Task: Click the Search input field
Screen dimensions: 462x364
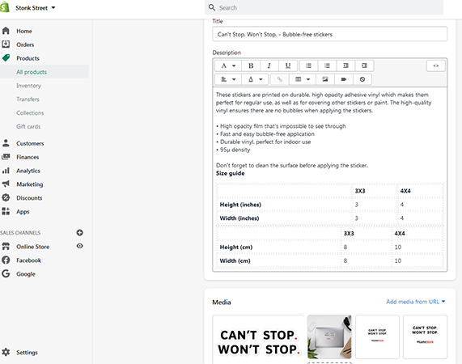Action: tap(324, 7)
